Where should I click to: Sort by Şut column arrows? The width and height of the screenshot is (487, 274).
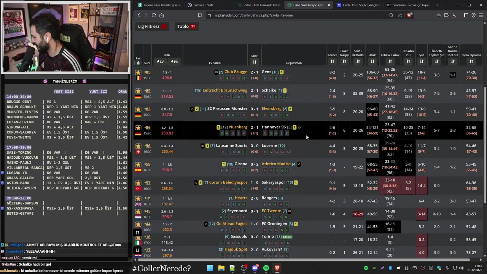[x=422, y=61]
